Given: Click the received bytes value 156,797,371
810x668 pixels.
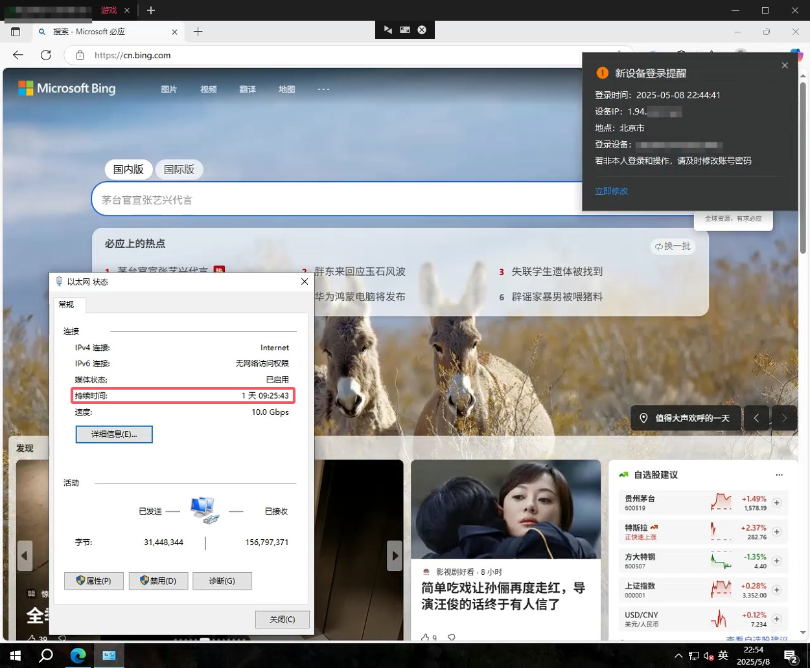Looking at the screenshot, I should [267, 542].
